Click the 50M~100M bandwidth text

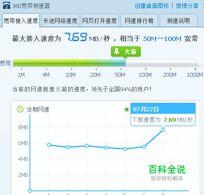(x=162, y=39)
